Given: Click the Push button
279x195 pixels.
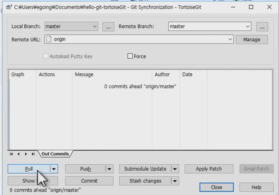Looking at the screenshot, I should point(86,169).
